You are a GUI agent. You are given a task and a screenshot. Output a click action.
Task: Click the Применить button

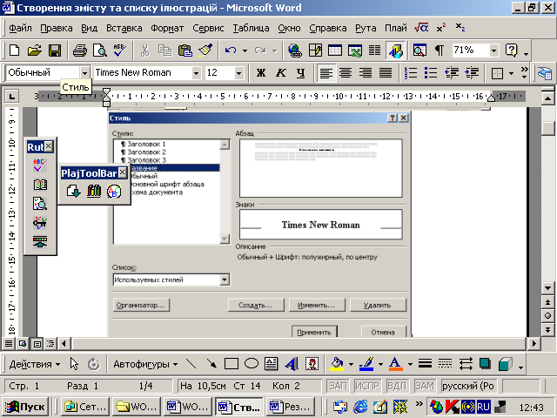[314, 332]
